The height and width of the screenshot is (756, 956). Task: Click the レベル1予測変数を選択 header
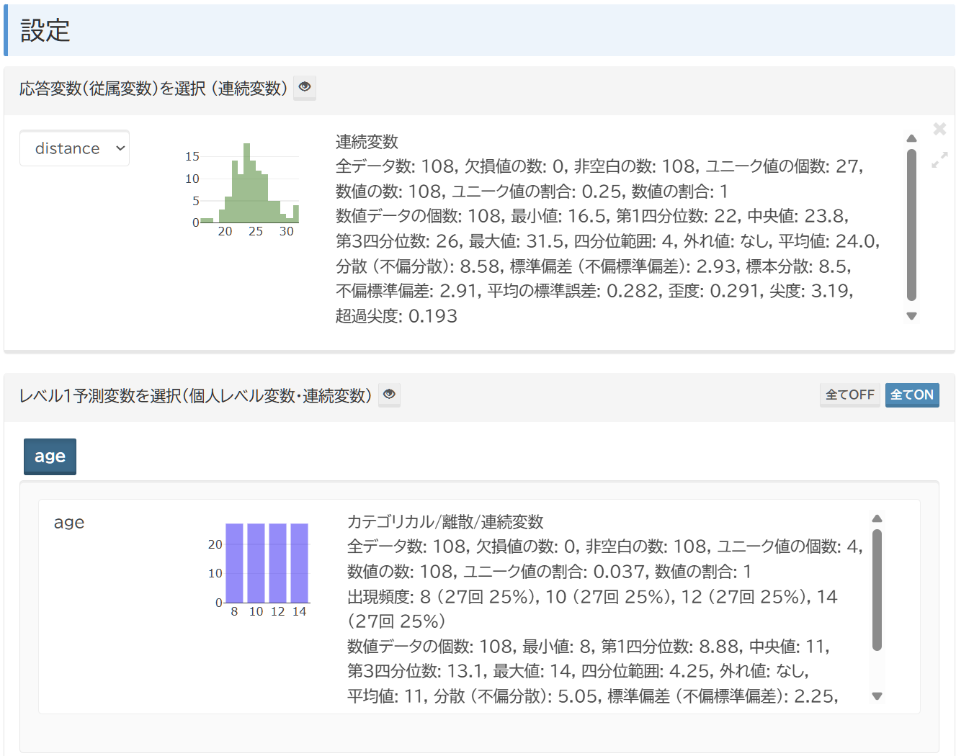[x=195, y=396]
